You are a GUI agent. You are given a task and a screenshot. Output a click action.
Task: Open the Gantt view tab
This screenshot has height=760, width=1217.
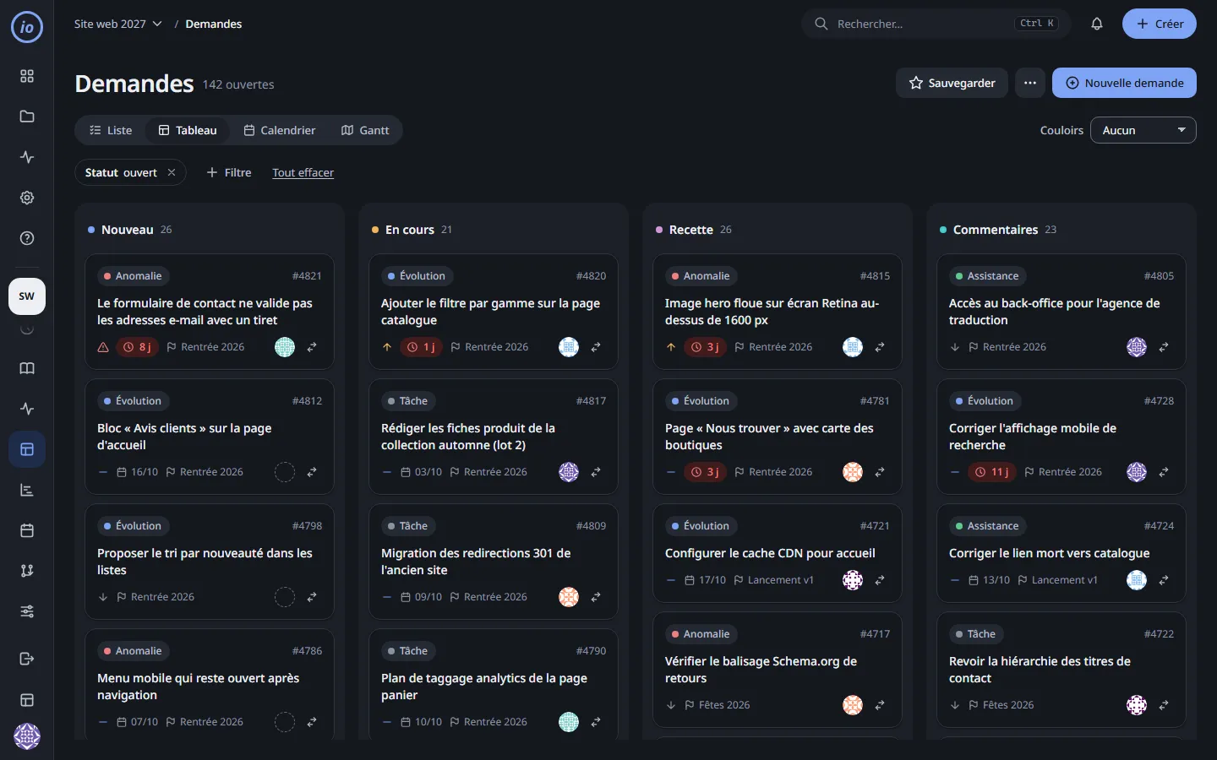pyautogui.click(x=365, y=130)
